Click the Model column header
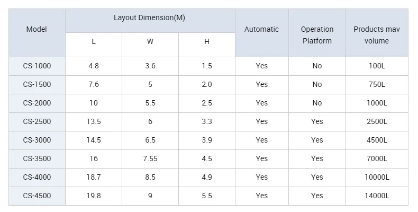This screenshot has height=212, width=418. tap(37, 30)
